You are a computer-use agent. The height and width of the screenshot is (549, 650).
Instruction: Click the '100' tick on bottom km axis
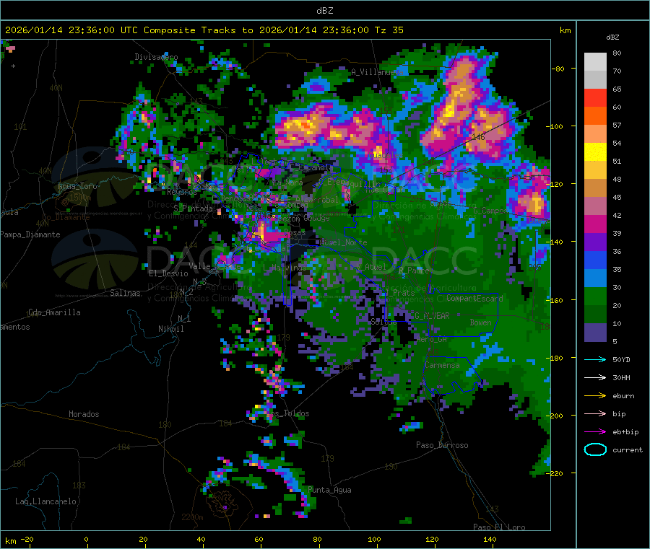point(374,539)
